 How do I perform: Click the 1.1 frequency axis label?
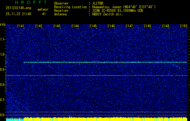[x=3, y=39]
